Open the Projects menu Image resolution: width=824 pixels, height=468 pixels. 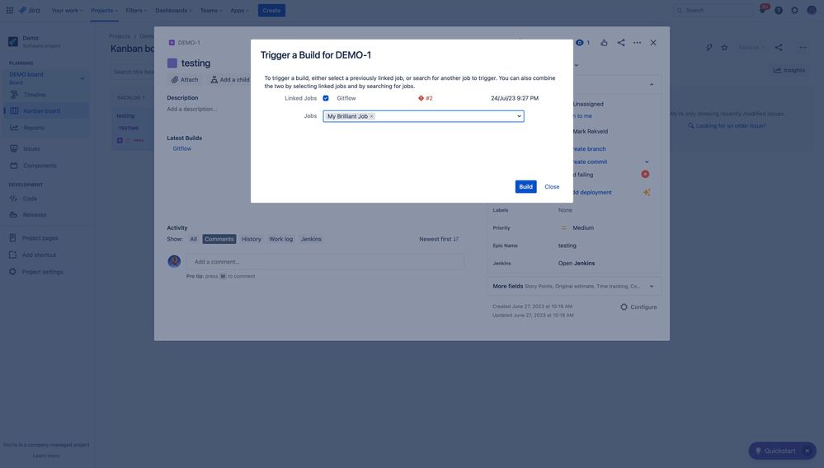tap(104, 11)
